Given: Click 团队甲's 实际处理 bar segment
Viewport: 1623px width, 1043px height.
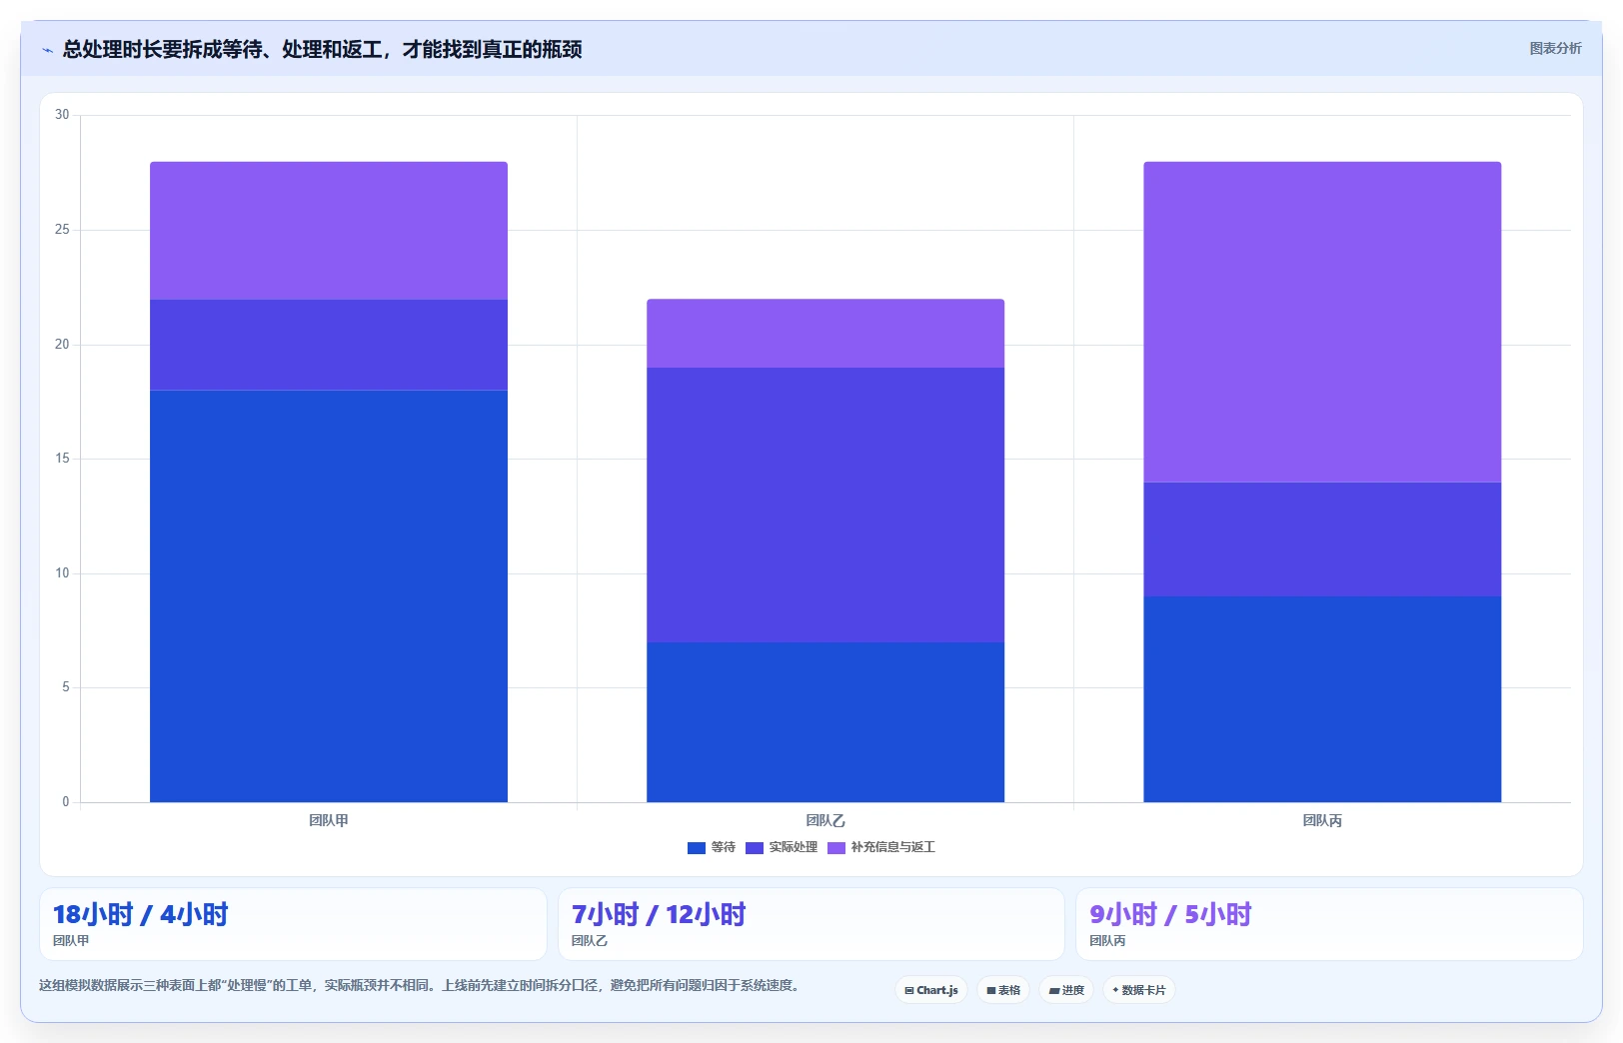Looking at the screenshot, I should (x=329, y=345).
